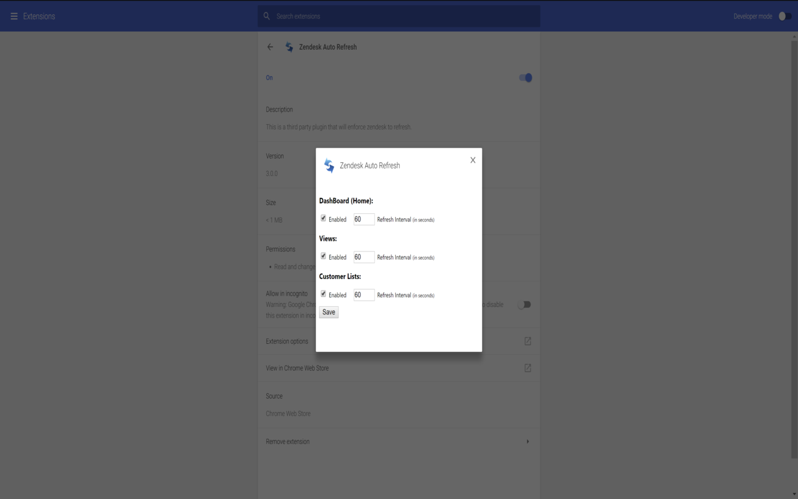Click Views refresh interval field

point(364,257)
